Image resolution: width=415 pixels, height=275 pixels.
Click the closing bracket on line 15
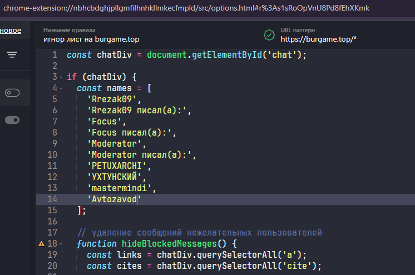click(79, 210)
